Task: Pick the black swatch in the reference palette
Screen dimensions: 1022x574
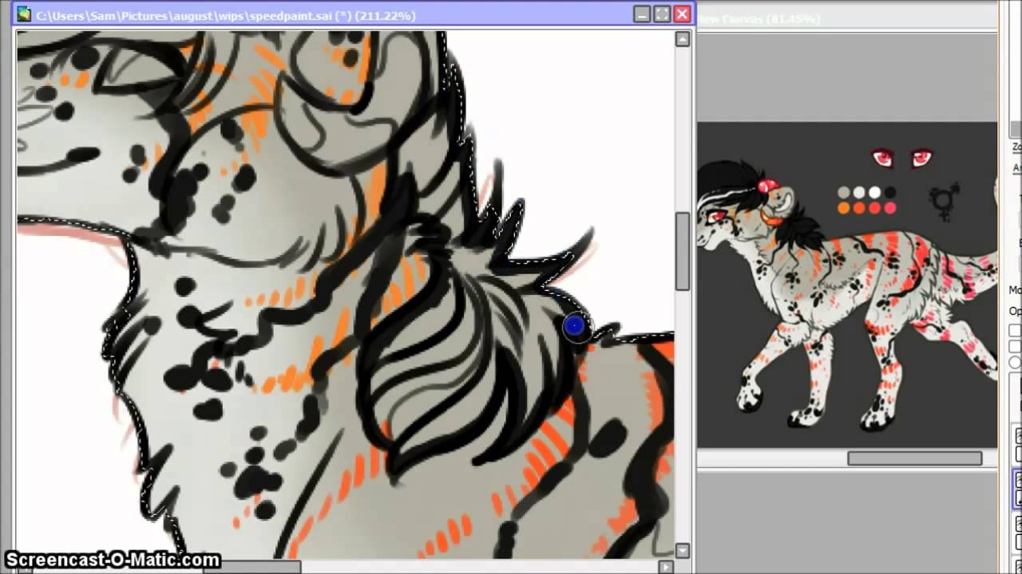Action: [889, 193]
